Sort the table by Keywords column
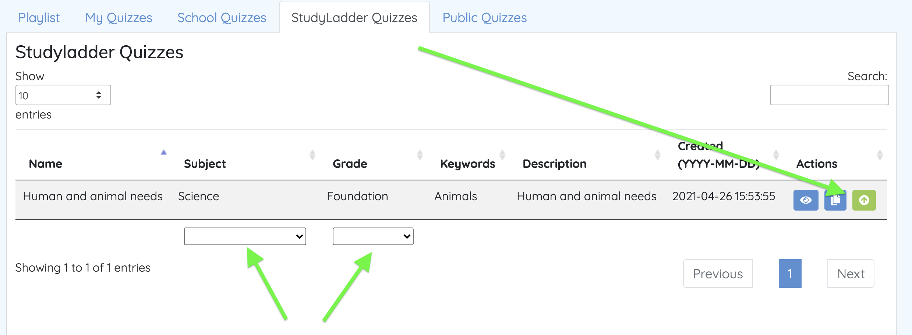Screen dimensions: 912x335 467,163
